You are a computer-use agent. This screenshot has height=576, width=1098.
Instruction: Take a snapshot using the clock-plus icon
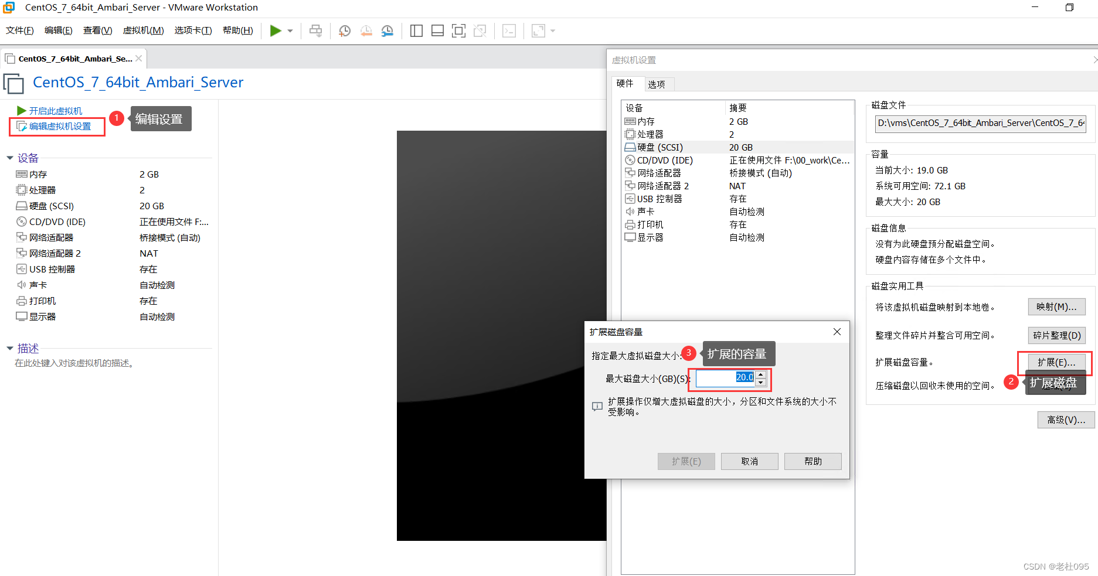click(x=345, y=31)
